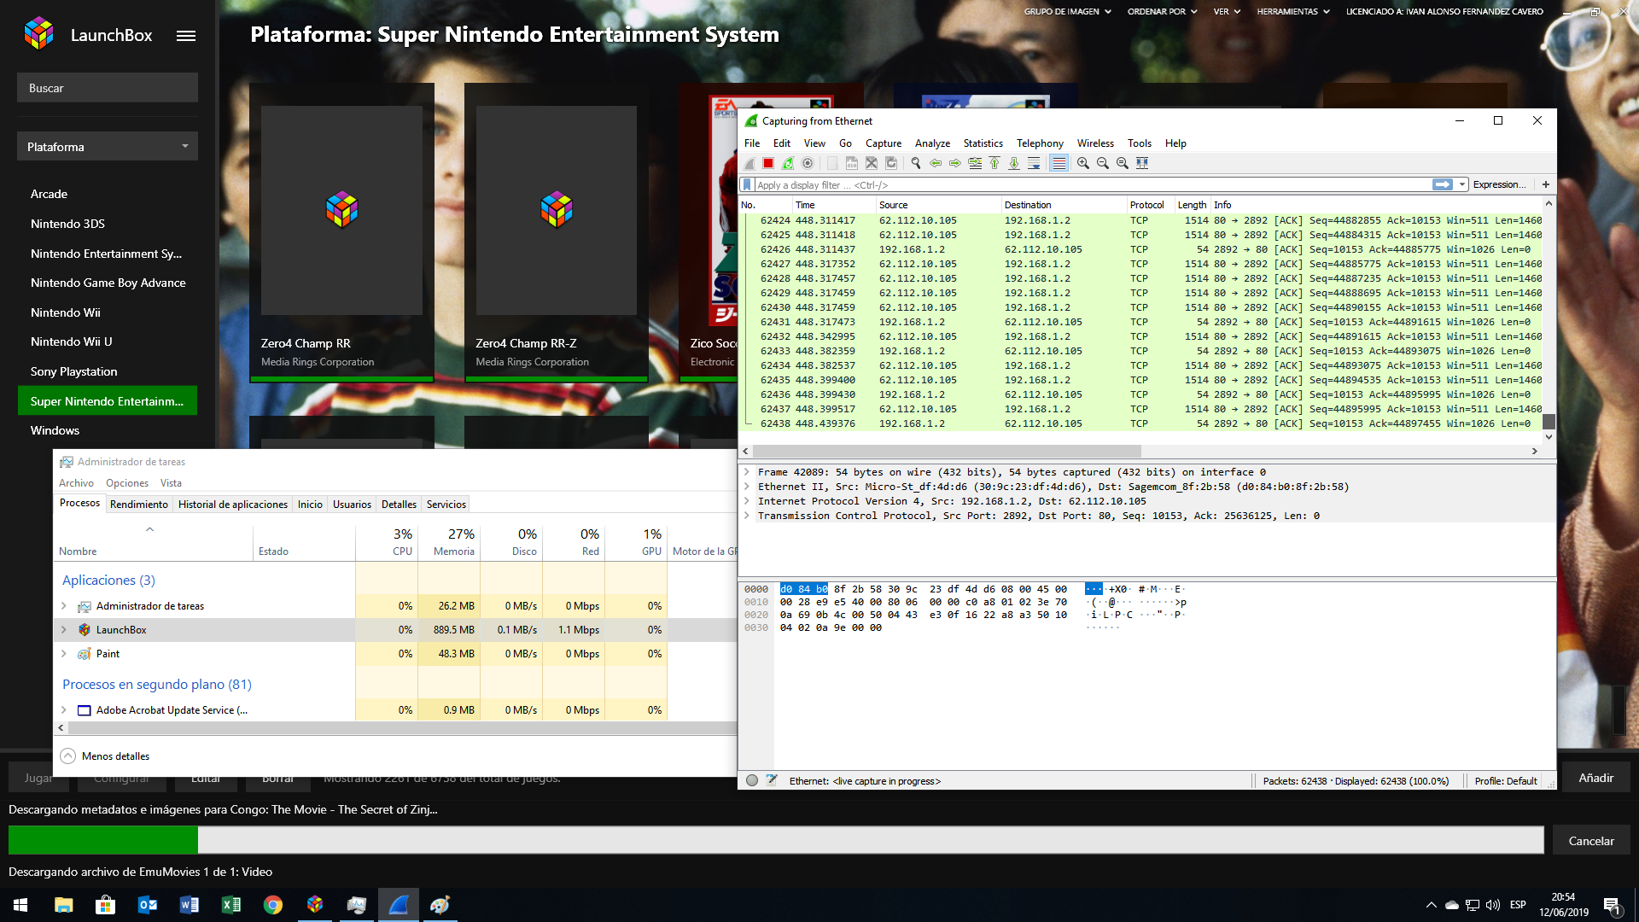1639x922 pixels.
Task: Click the Expression... filter button
Action: click(x=1500, y=184)
